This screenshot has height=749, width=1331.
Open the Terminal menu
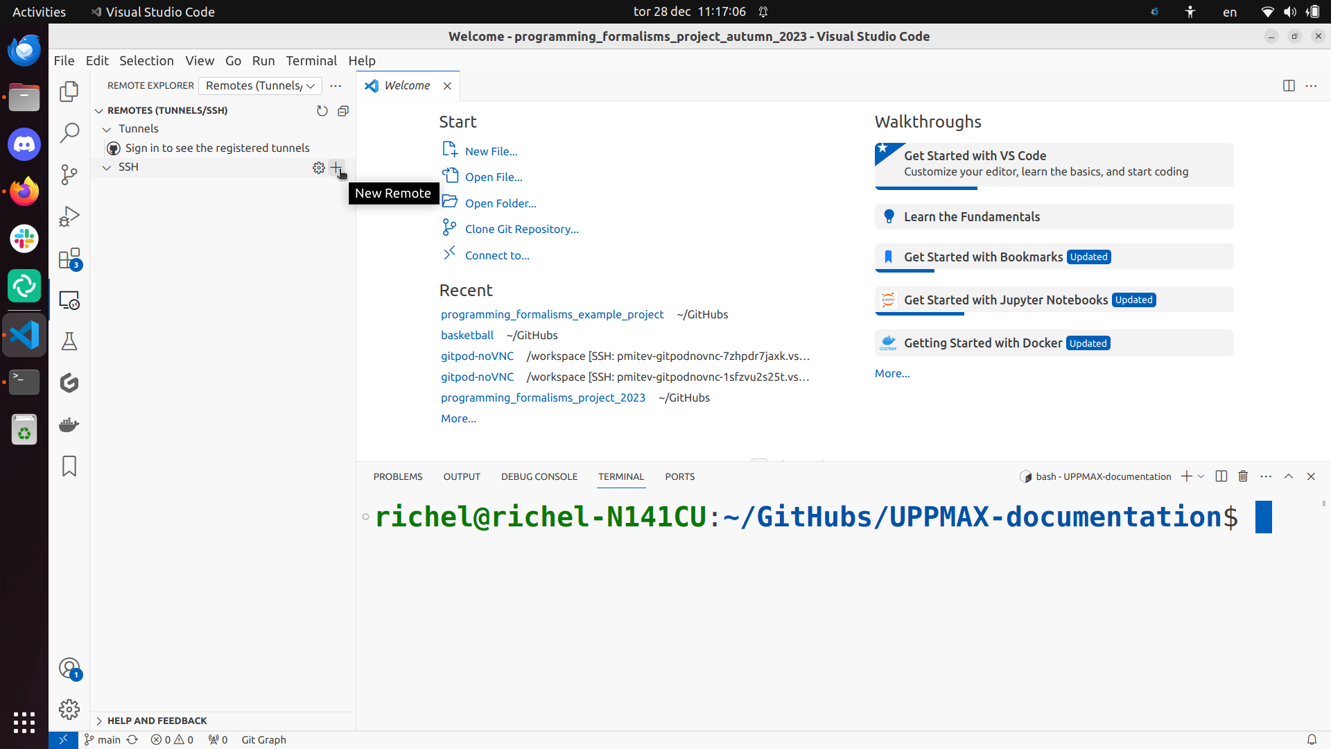pyautogui.click(x=311, y=61)
